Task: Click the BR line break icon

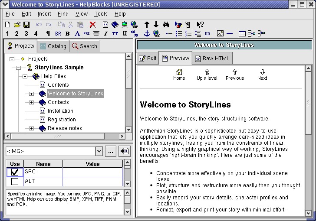Action: pos(58,34)
